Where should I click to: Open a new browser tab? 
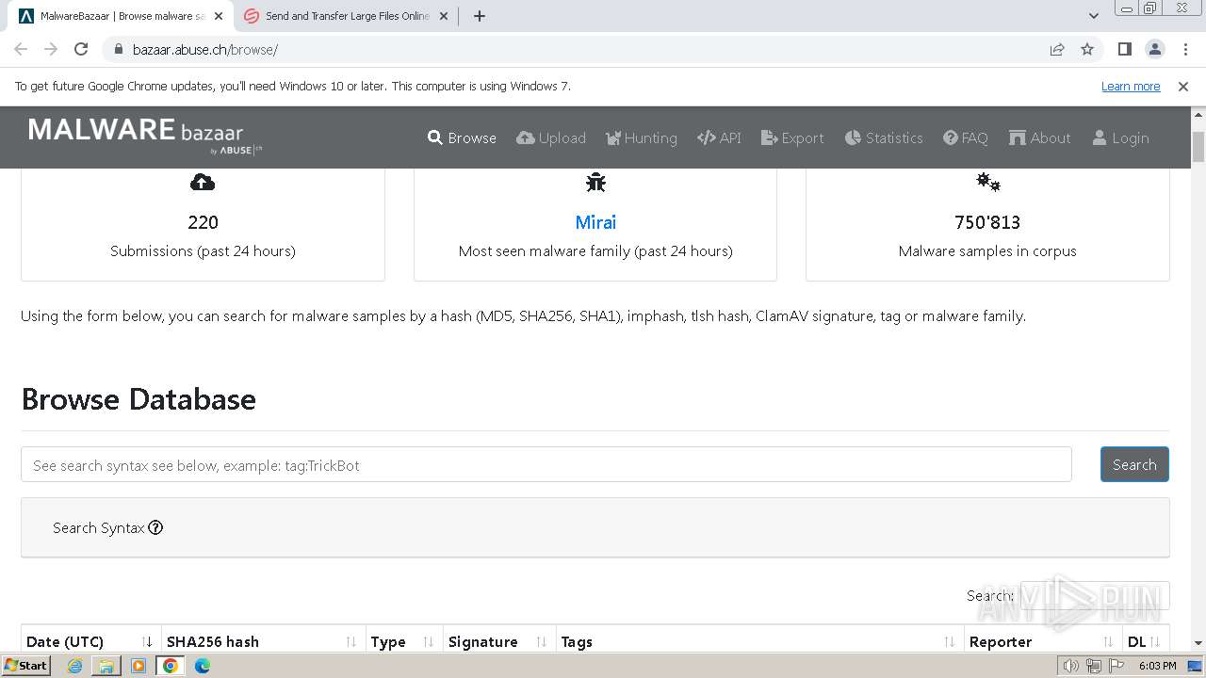click(x=480, y=16)
